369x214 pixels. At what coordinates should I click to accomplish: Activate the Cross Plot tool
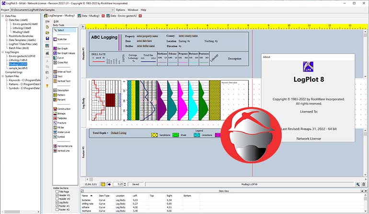coord(60,63)
